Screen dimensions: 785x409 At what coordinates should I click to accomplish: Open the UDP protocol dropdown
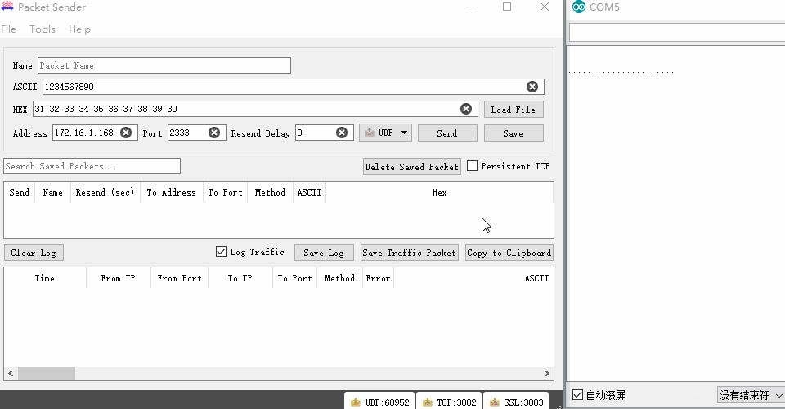click(385, 133)
